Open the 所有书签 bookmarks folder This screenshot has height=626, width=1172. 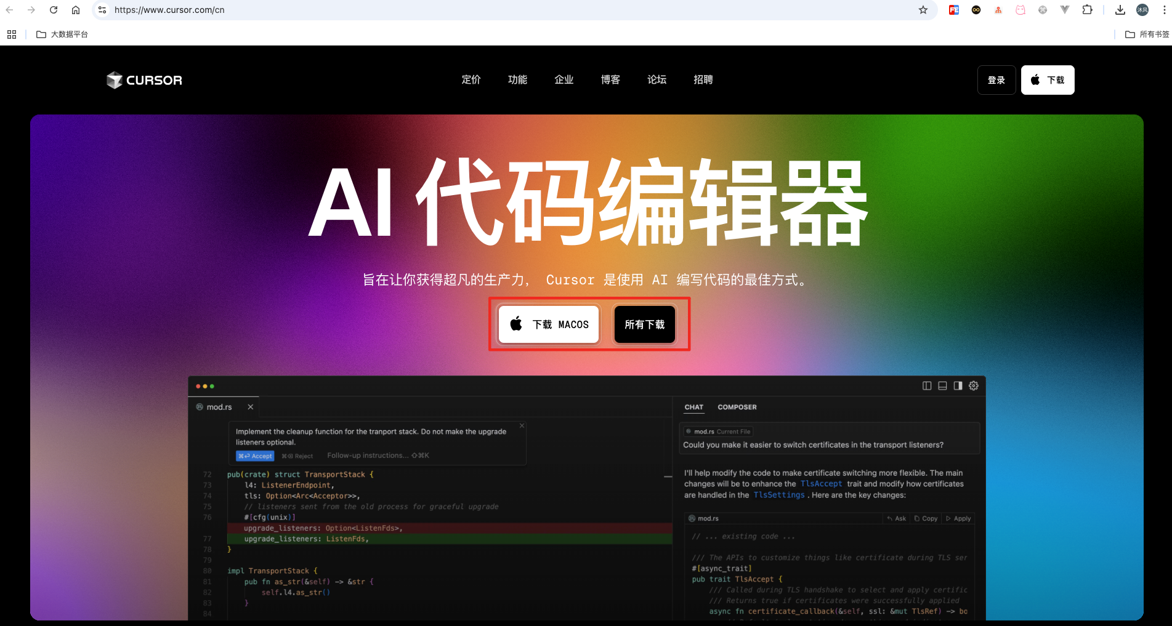1147,34
